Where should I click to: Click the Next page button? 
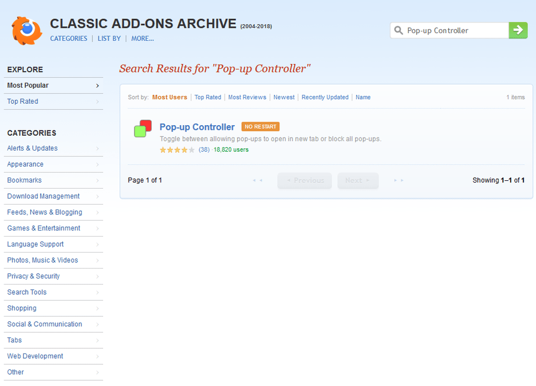point(358,180)
